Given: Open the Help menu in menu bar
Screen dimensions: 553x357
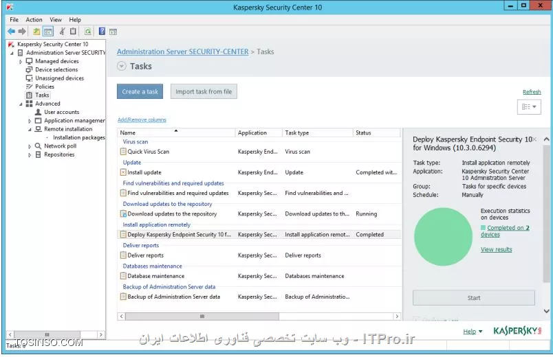Looking at the screenshot, I should (x=75, y=20).
